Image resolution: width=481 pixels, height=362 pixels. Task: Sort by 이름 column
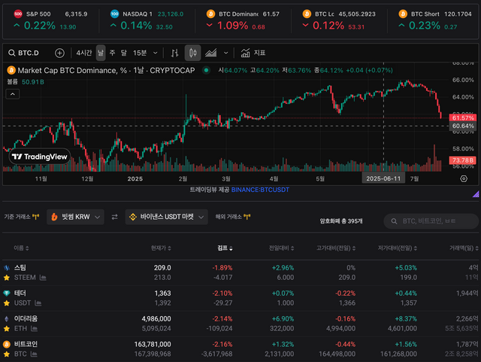(21, 248)
